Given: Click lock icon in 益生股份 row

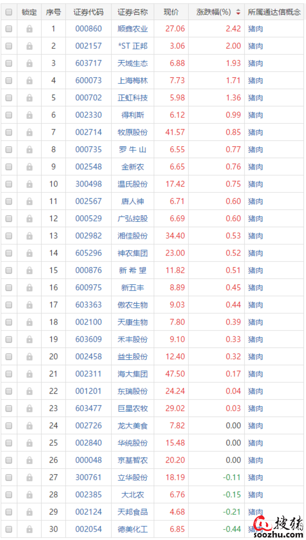Looking at the screenshot, I should [29, 357].
